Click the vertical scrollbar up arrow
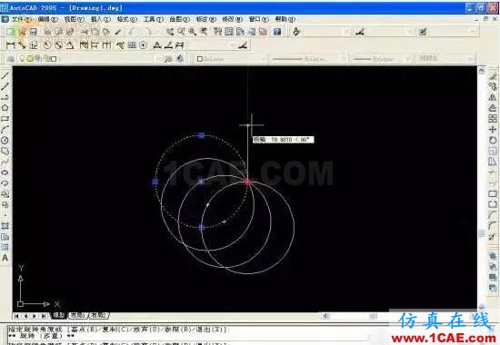Image resolution: width=500 pixels, height=345 pixels. [x=482, y=70]
